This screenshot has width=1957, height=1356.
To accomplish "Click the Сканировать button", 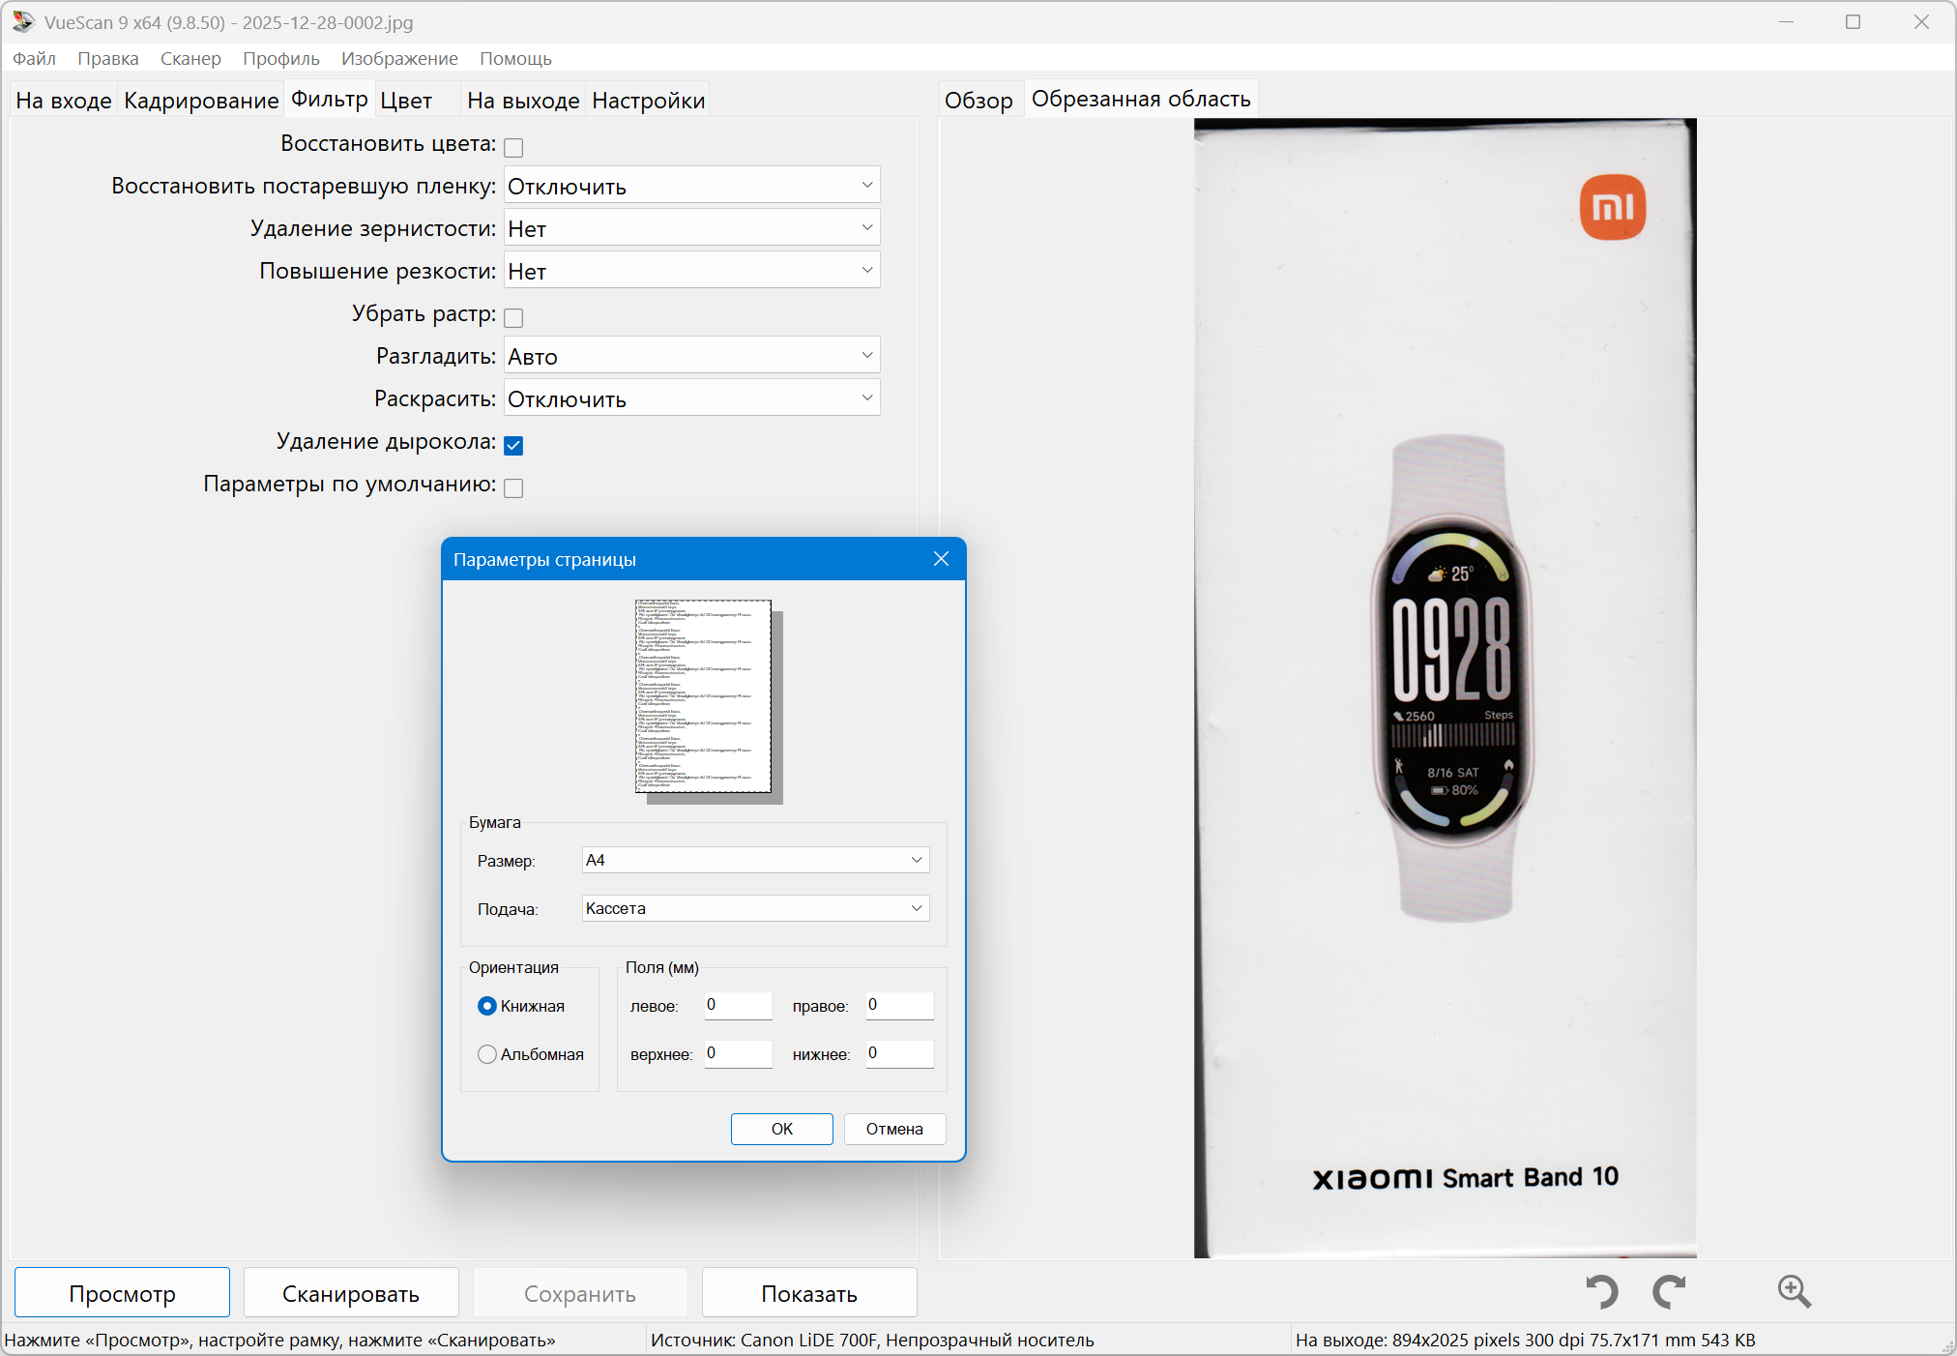I will (350, 1293).
